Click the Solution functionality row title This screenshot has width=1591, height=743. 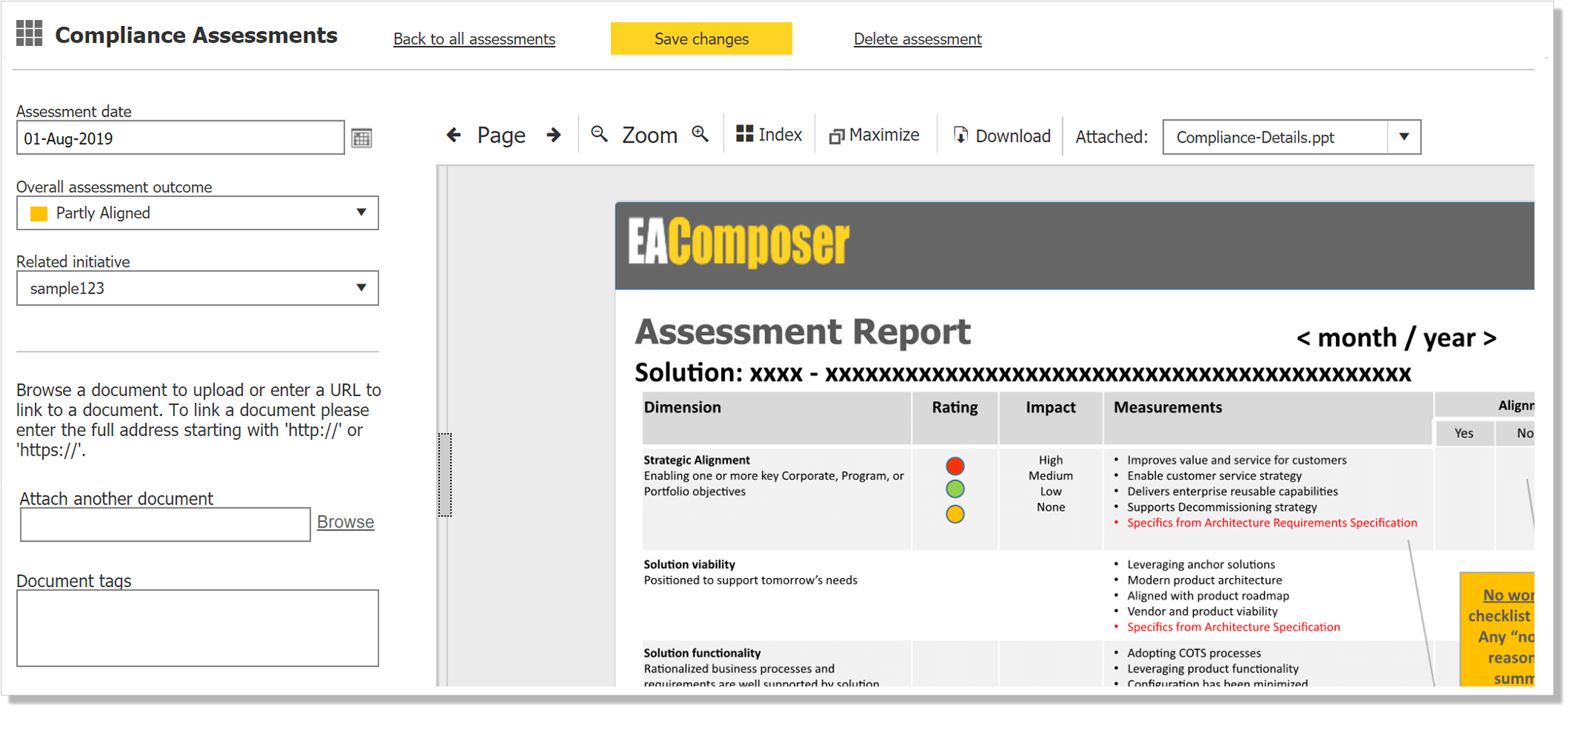pos(702,653)
